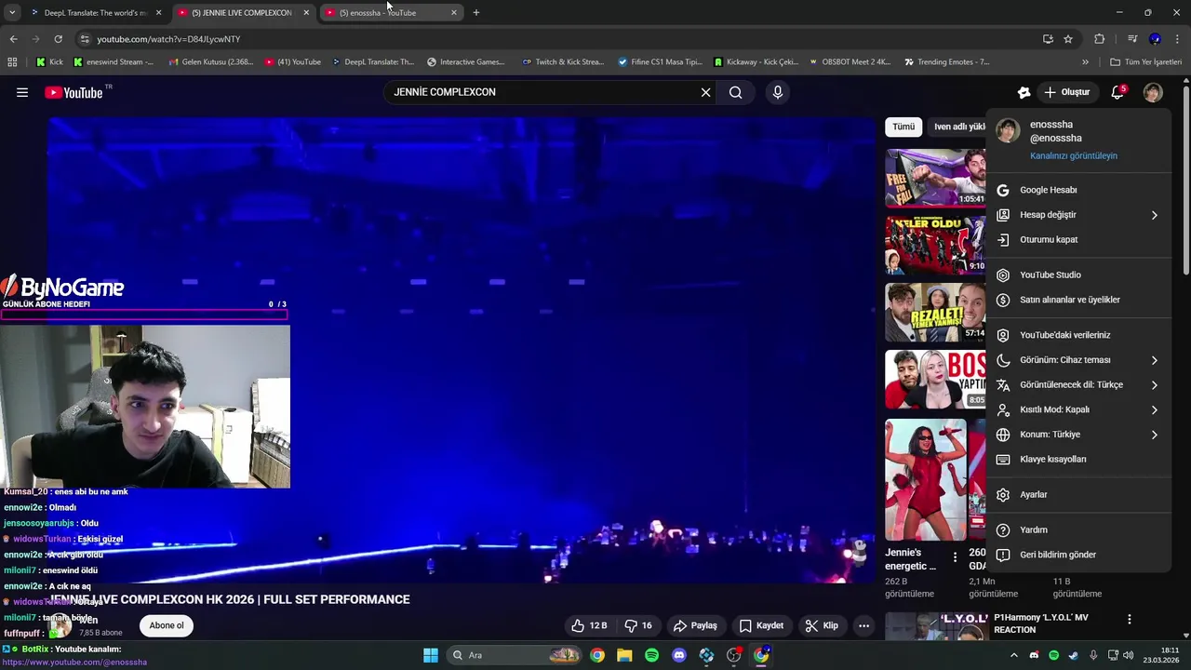This screenshot has height=670, width=1191.
Task: Click the profile avatar in the header
Action: pos(1153,92)
